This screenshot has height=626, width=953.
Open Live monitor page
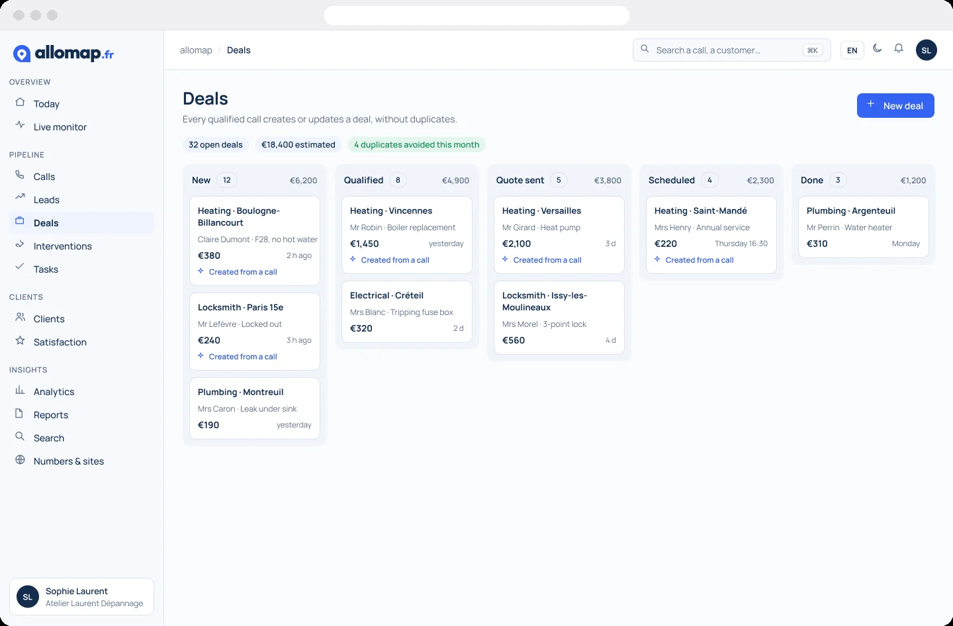pos(81,127)
